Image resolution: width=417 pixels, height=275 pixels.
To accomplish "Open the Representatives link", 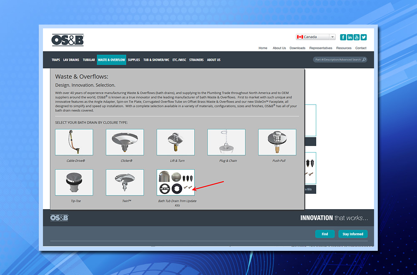I will [x=321, y=48].
